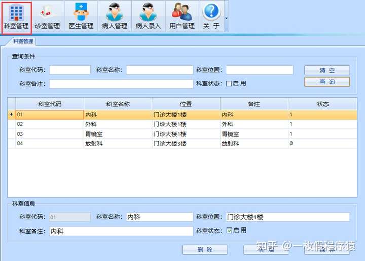The height and width of the screenshot is (261, 365).
Task: Select the 门诊大楼1楼 cell in row 03
Action: point(186,134)
